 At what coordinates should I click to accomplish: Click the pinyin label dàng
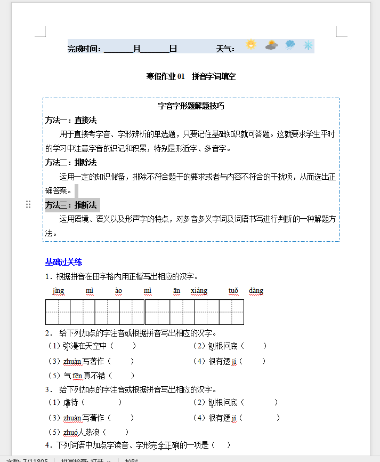[256, 291]
